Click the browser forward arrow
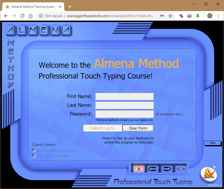Image resolution: width=224 pixels, height=189 pixels. (x=14, y=16)
